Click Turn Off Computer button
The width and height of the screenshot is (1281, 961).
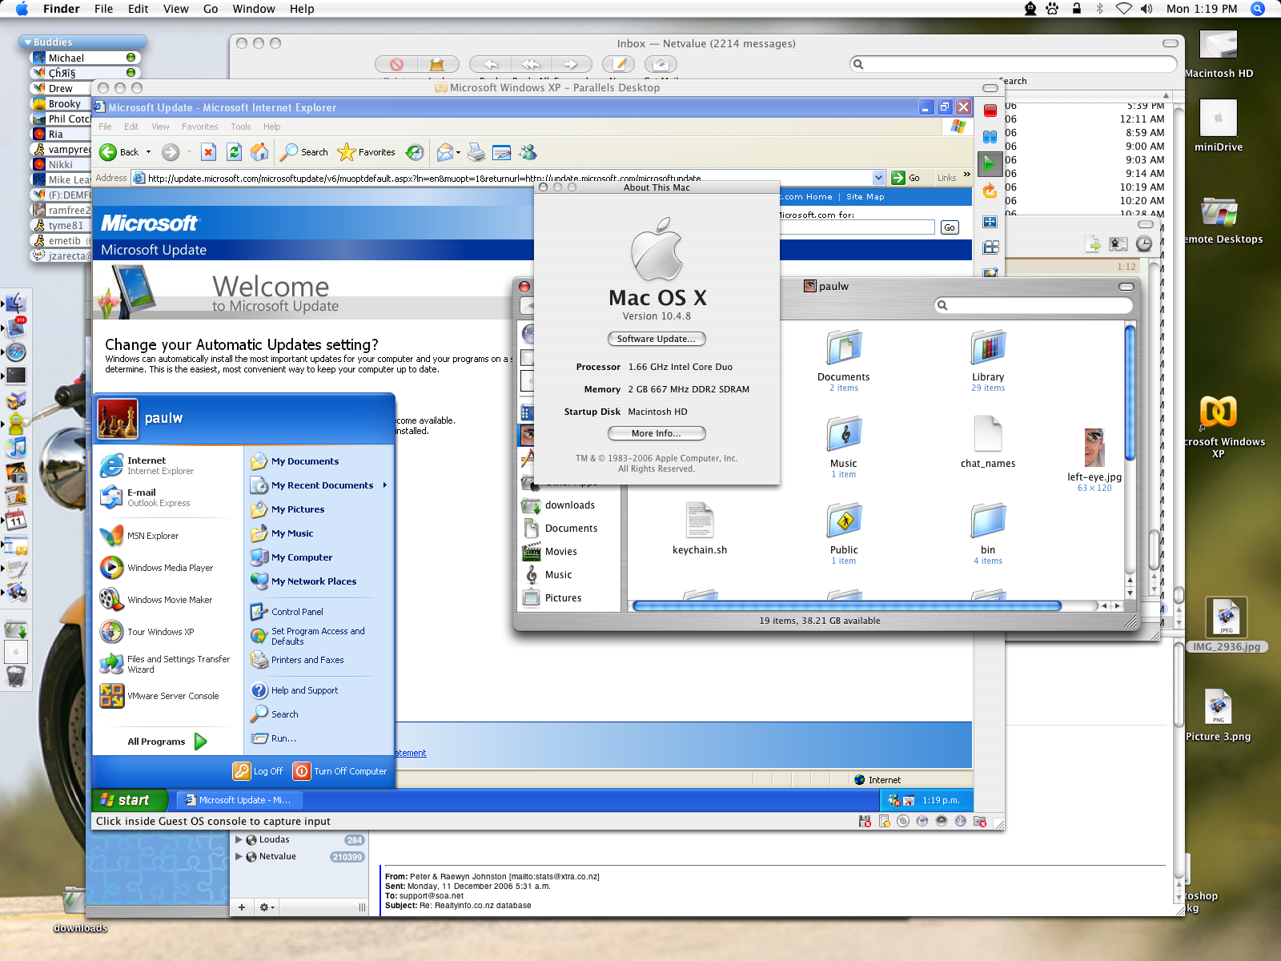coord(340,771)
